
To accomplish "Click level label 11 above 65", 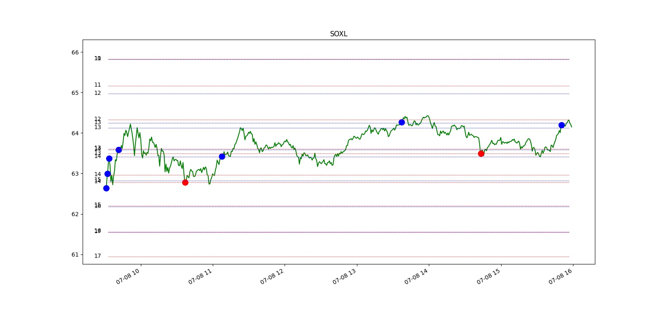I will (x=97, y=85).
